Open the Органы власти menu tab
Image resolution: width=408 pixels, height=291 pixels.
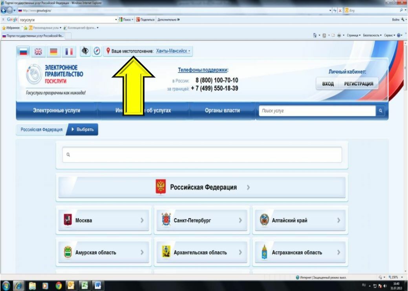point(222,110)
